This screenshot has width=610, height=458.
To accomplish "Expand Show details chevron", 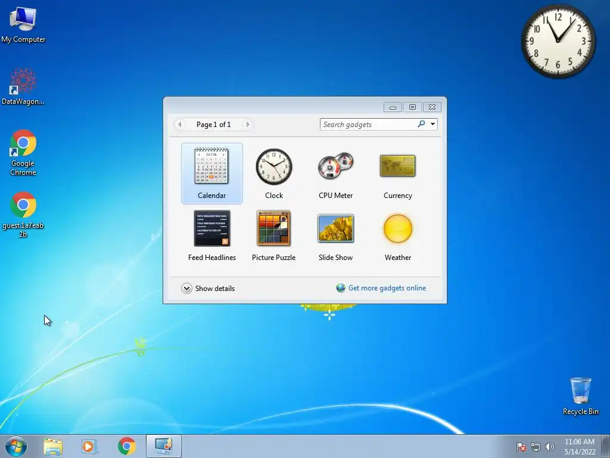I will point(186,288).
